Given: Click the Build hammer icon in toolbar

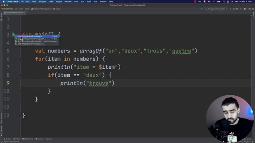Looking at the screenshot, I should pyautogui.click(x=202, y=9).
